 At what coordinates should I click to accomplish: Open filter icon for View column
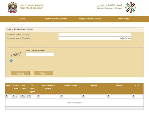click(x=6, y=96)
